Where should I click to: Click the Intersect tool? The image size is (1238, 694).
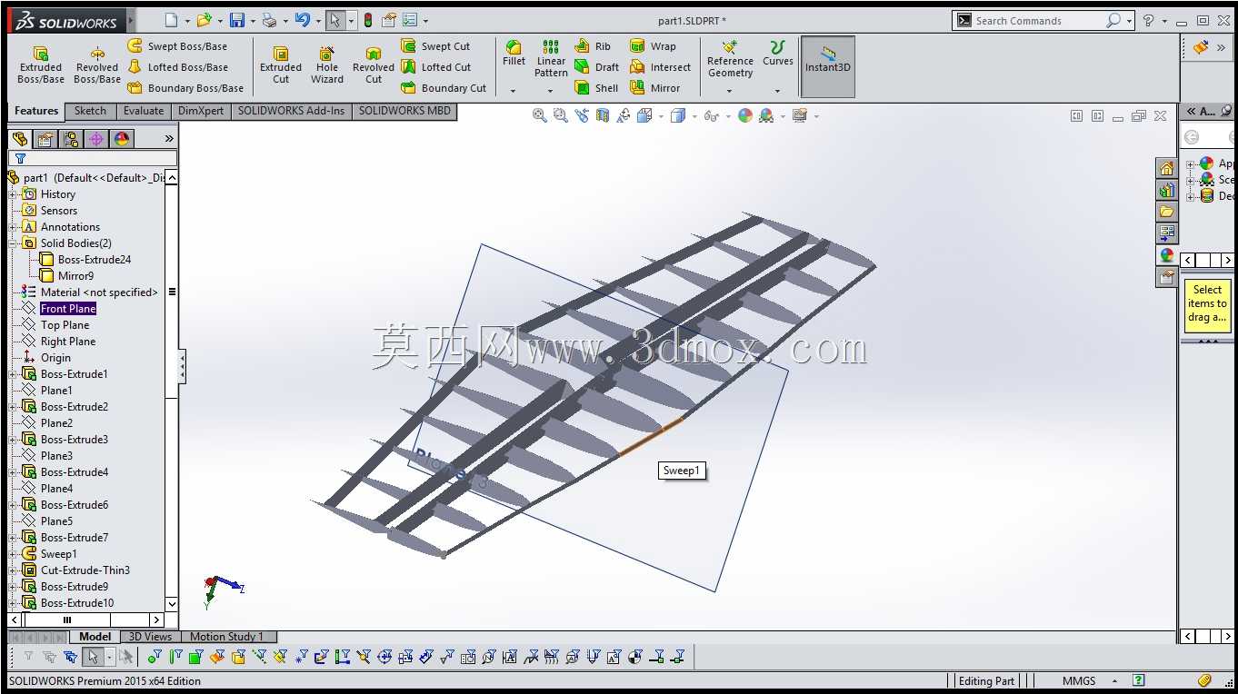point(660,67)
